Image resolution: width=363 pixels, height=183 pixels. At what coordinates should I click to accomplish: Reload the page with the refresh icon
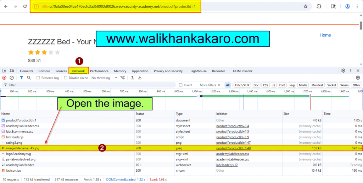[25, 6]
